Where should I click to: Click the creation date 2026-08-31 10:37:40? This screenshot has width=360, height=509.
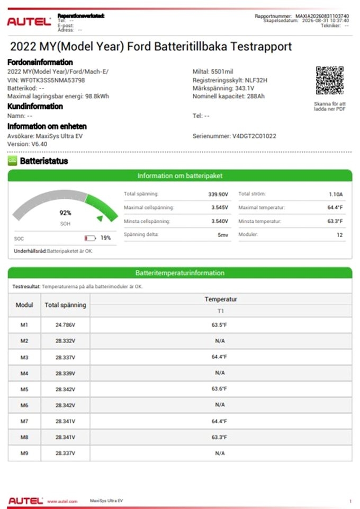326,21
